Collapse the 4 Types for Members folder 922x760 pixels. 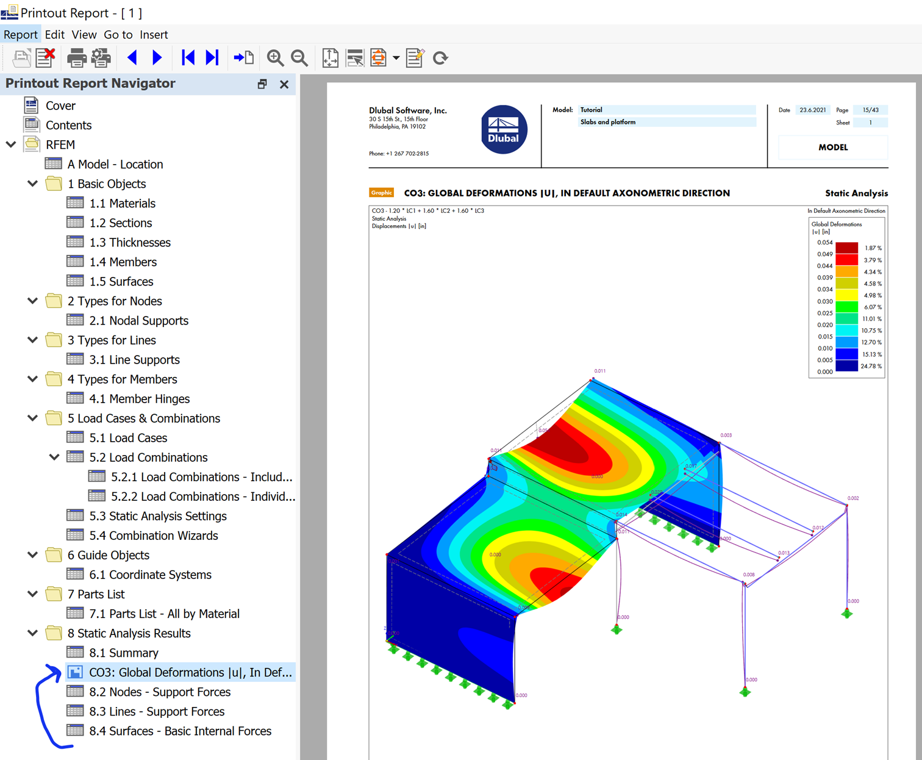[x=33, y=379]
